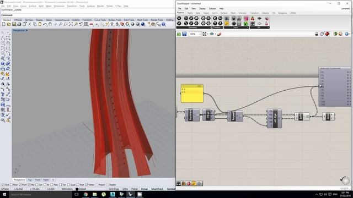Toggle the Near osnap checkbox
The width and height of the screenshot is (353, 198).
pos(11,185)
